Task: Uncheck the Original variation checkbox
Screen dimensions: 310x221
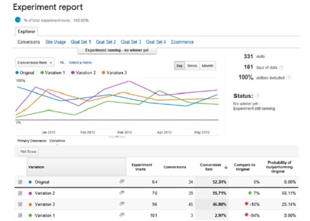Action: (20, 182)
